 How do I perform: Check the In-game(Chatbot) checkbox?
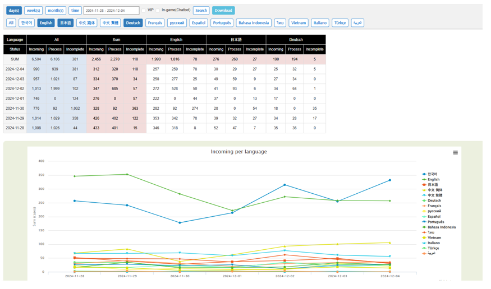(x=158, y=10)
